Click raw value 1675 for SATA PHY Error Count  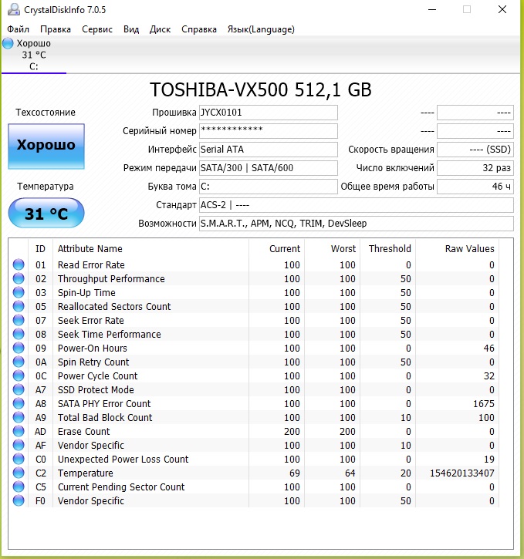(484, 404)
